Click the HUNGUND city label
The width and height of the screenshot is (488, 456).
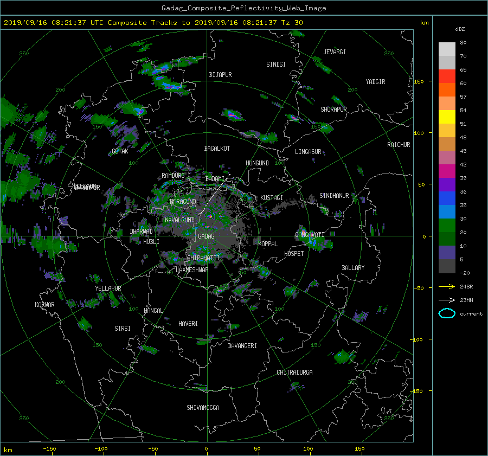tap(257, 163)
